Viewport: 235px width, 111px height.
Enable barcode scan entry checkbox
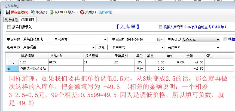click(x=9, y=27)
